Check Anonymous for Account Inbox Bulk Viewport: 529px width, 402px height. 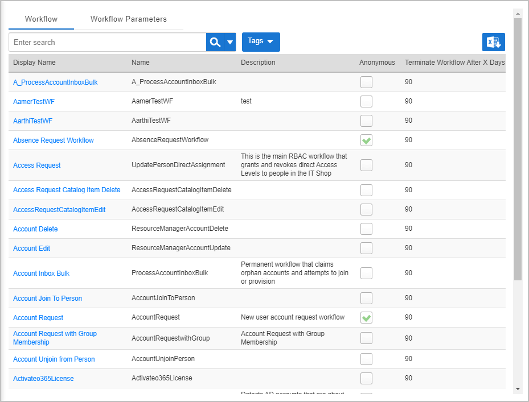pyautogui.click(x=366, y=273)
